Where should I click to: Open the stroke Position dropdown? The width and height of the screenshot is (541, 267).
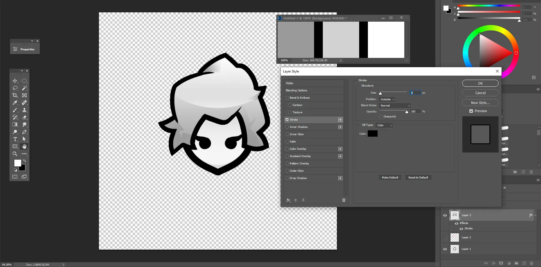click(x=387, y=99)
